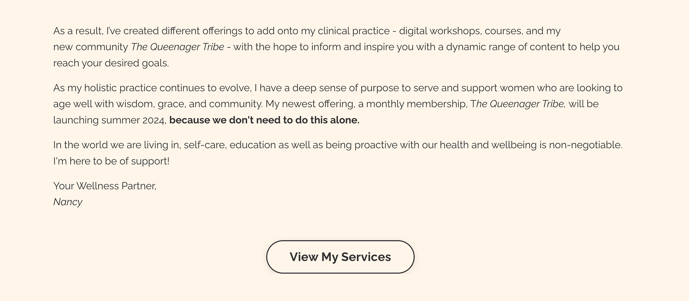Open the View My Services button

pyautogui.click(x=340, y=257)
